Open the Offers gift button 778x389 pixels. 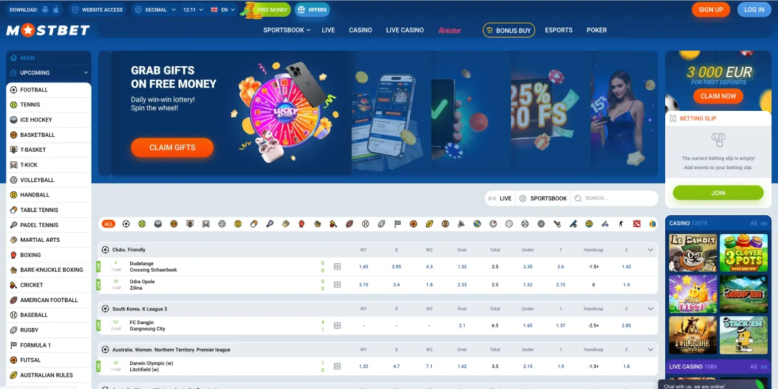tap(312, 10)
